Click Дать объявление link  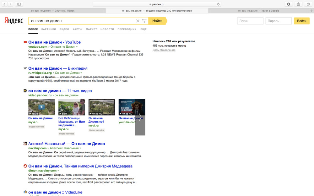(x=164, y=50)
